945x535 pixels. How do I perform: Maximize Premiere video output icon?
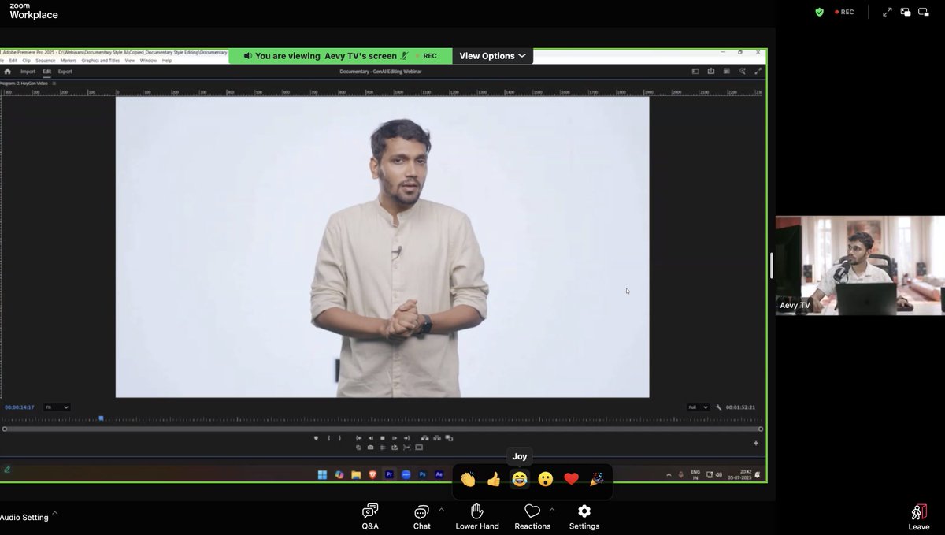(x=758, y=71)
